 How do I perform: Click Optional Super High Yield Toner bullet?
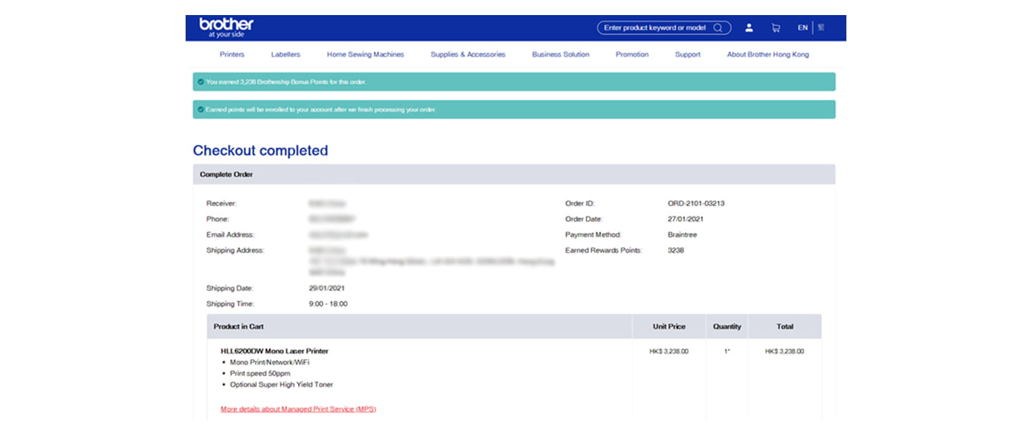[x=282, y=385]
